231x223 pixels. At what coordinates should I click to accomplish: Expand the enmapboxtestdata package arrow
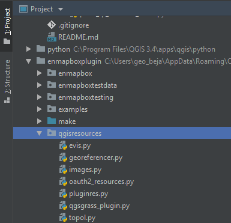[40, 85]
